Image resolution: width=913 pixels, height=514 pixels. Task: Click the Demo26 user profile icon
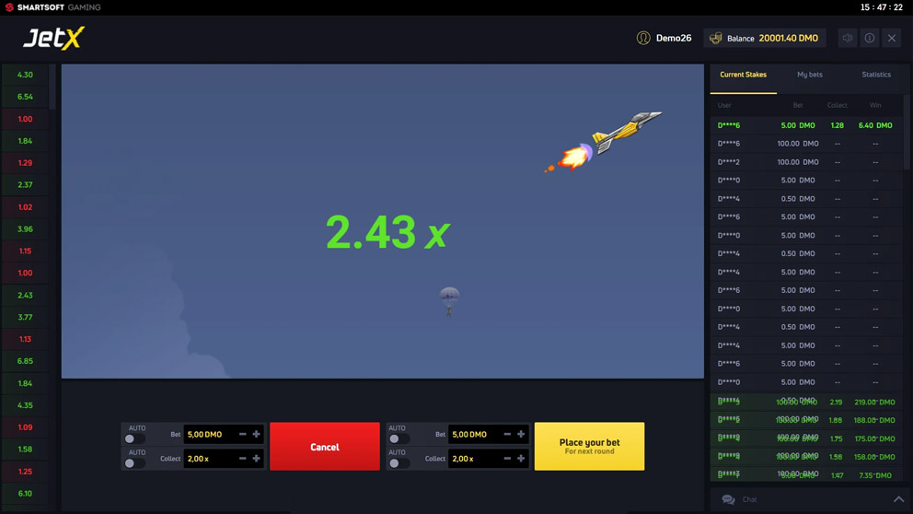click(x=643, y=38)
